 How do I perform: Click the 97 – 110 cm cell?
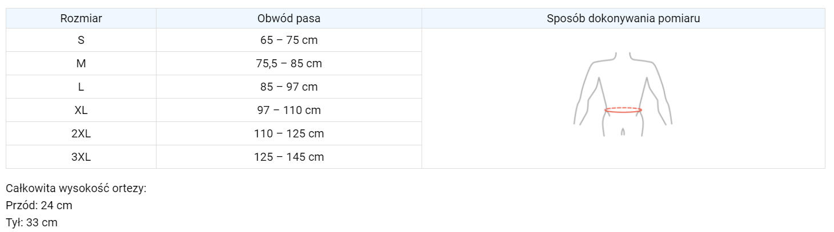pos(289,111)
